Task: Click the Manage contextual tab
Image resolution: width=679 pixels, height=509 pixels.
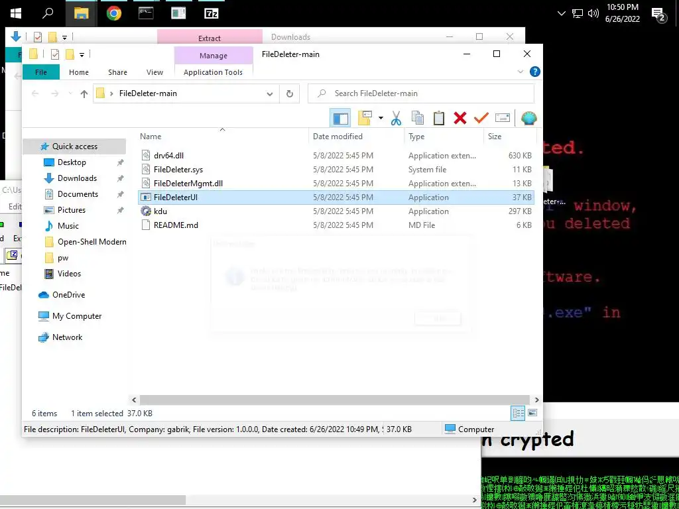Action: (x=214, y=56)
